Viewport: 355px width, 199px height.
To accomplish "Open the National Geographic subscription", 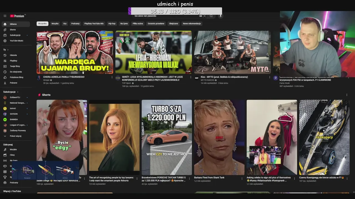I will 16,103.
